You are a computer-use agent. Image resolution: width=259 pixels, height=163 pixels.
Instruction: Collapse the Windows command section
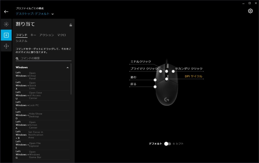[x=68, y=68]
